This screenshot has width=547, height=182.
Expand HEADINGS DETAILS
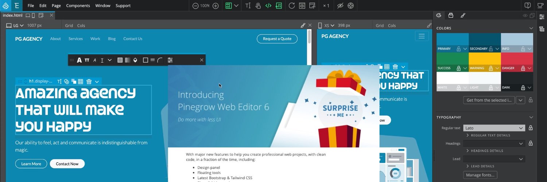[485, 151]
